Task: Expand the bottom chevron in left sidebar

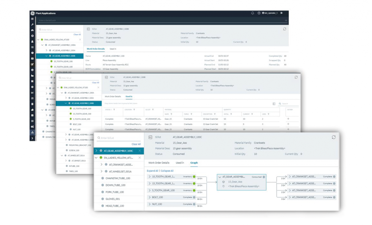Action: tap(32, 138)
